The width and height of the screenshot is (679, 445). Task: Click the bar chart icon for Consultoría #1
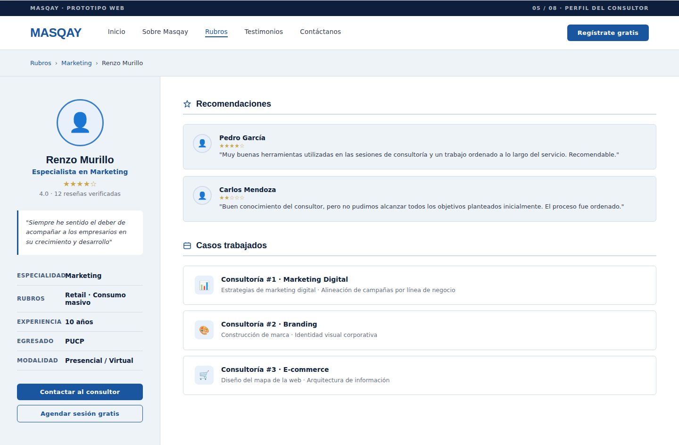tap(204, 285)
